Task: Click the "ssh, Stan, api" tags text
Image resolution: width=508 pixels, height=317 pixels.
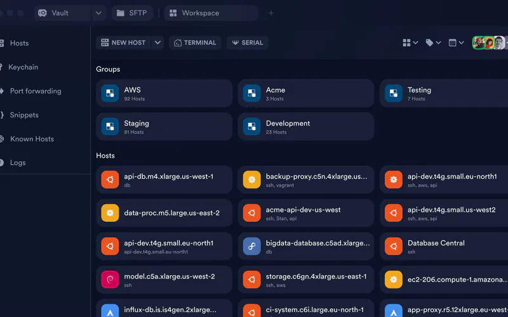Action: [281, 218]
